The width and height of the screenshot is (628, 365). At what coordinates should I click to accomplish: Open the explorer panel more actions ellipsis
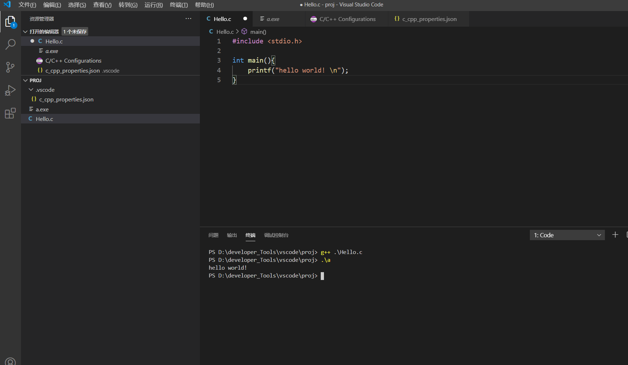188,18
